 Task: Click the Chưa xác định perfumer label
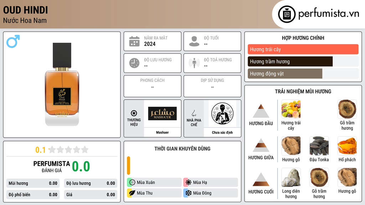(x=222, y=132)
